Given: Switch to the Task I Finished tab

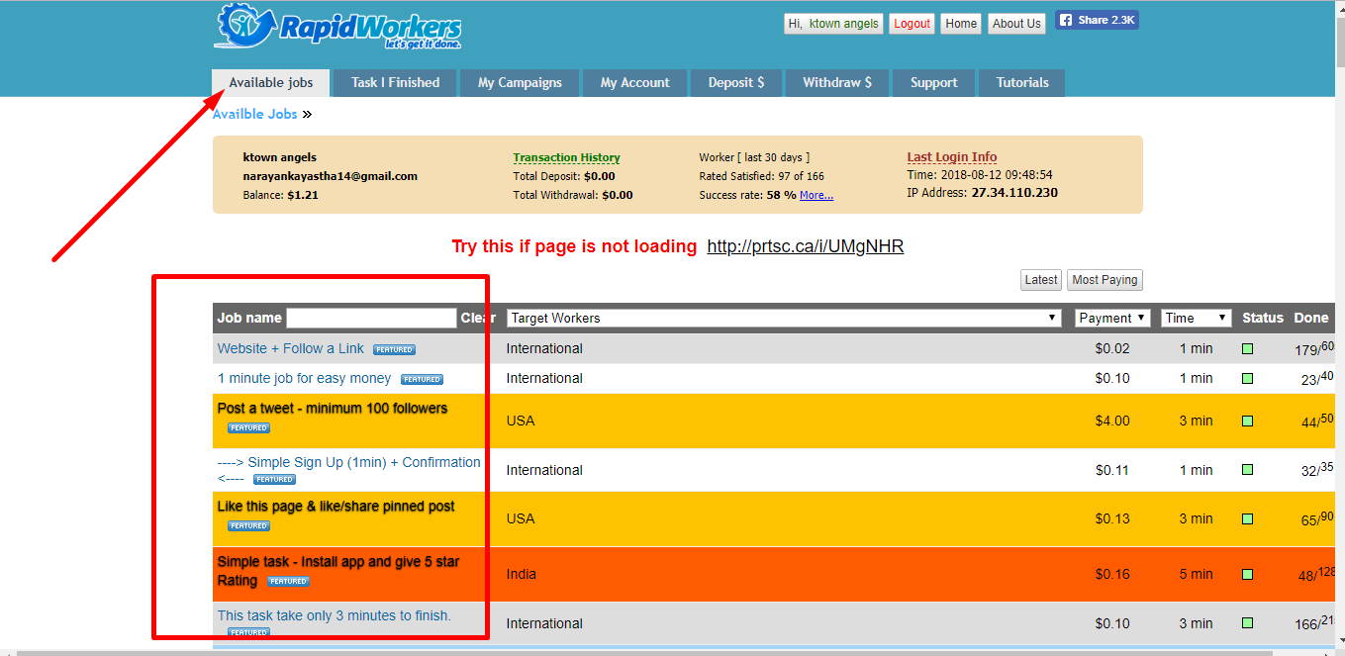Looking at the screenshot, I should 394,83.
